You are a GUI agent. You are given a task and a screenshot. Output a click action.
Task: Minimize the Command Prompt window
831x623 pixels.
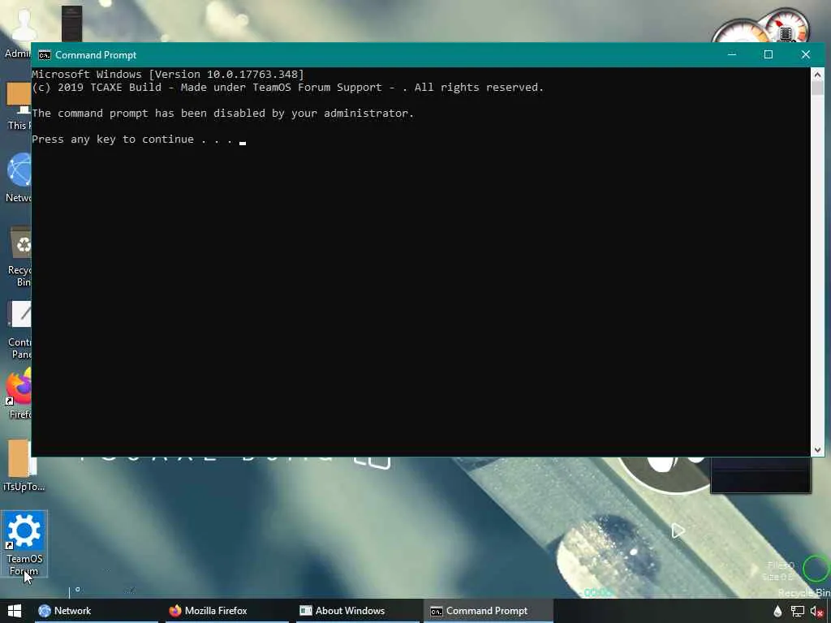coord(732,54)
